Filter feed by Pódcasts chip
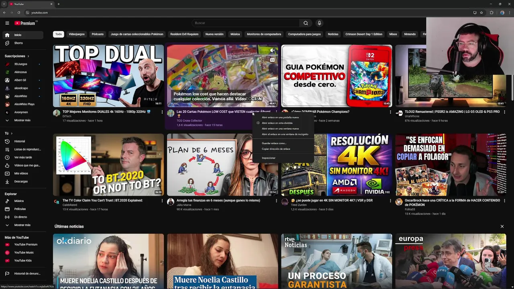514x289 pixels. click(x=98, y=34)
